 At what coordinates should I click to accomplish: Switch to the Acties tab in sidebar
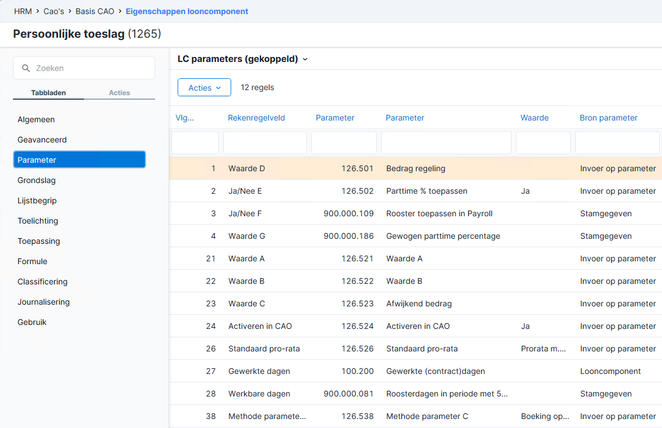pyautogui.click(x=120, y=93)
